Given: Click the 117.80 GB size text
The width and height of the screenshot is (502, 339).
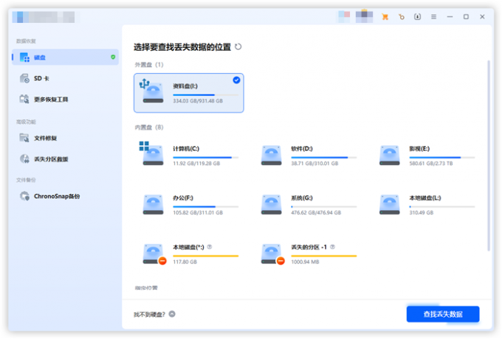Looking at the screenshot, I should [185, 262].
